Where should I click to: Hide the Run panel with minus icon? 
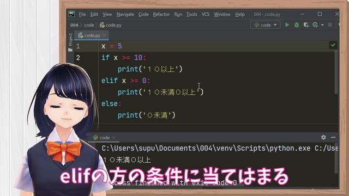tap(333, 137)
